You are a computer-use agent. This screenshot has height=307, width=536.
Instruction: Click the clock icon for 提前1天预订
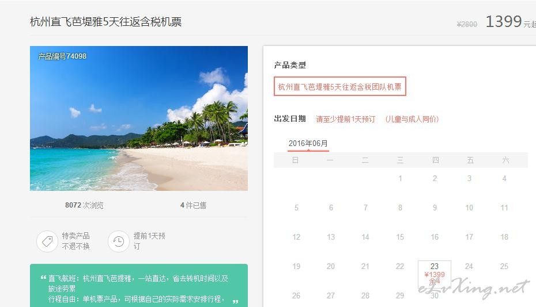[x=119, y=241]
